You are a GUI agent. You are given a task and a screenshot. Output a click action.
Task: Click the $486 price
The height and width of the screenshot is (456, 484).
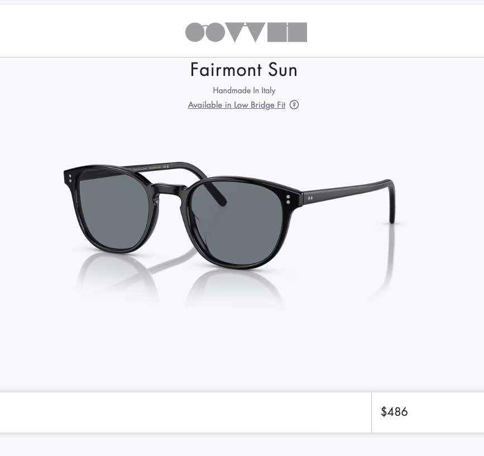(394, 412)
